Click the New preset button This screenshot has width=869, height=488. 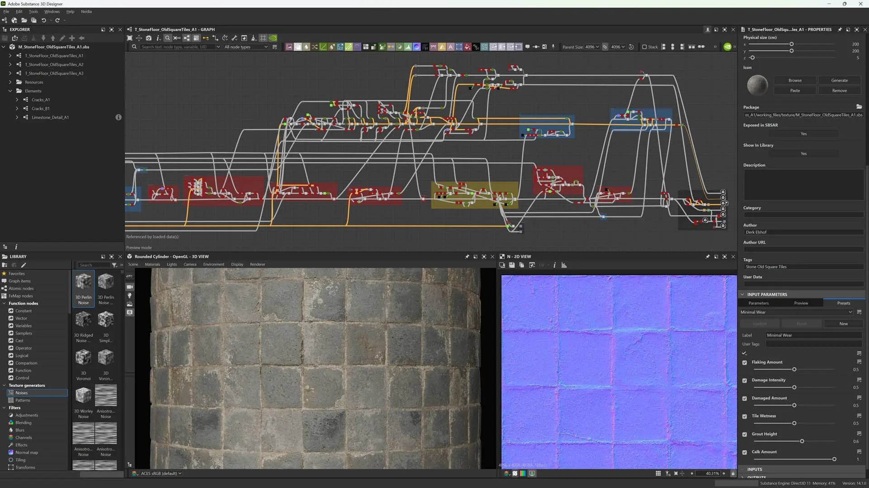pyautogui.click(x=843, y=324)
